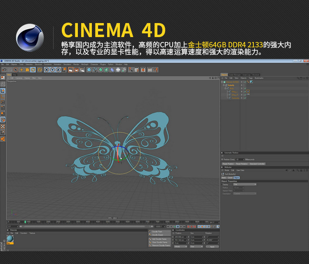Select the Move tool cross icon
Image resolution: width=309 pixels, height=264 pixels.
[x=21, y=70]
